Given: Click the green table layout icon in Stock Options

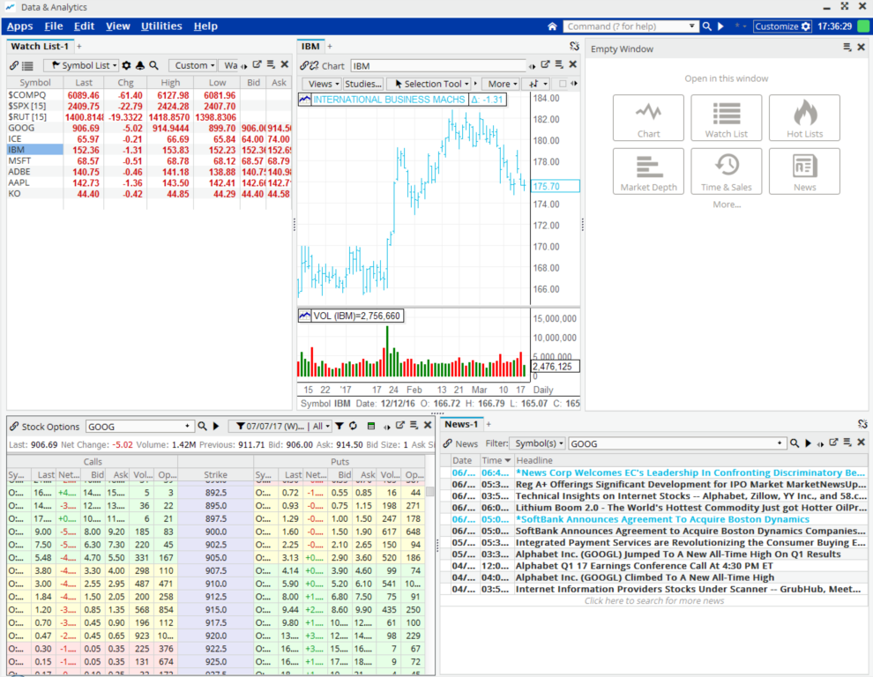Looking at the screenshot, I should [371, 427].
